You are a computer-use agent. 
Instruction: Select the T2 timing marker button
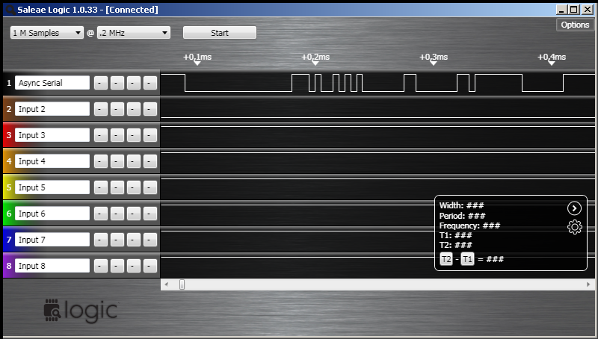(x=446, y=259)
